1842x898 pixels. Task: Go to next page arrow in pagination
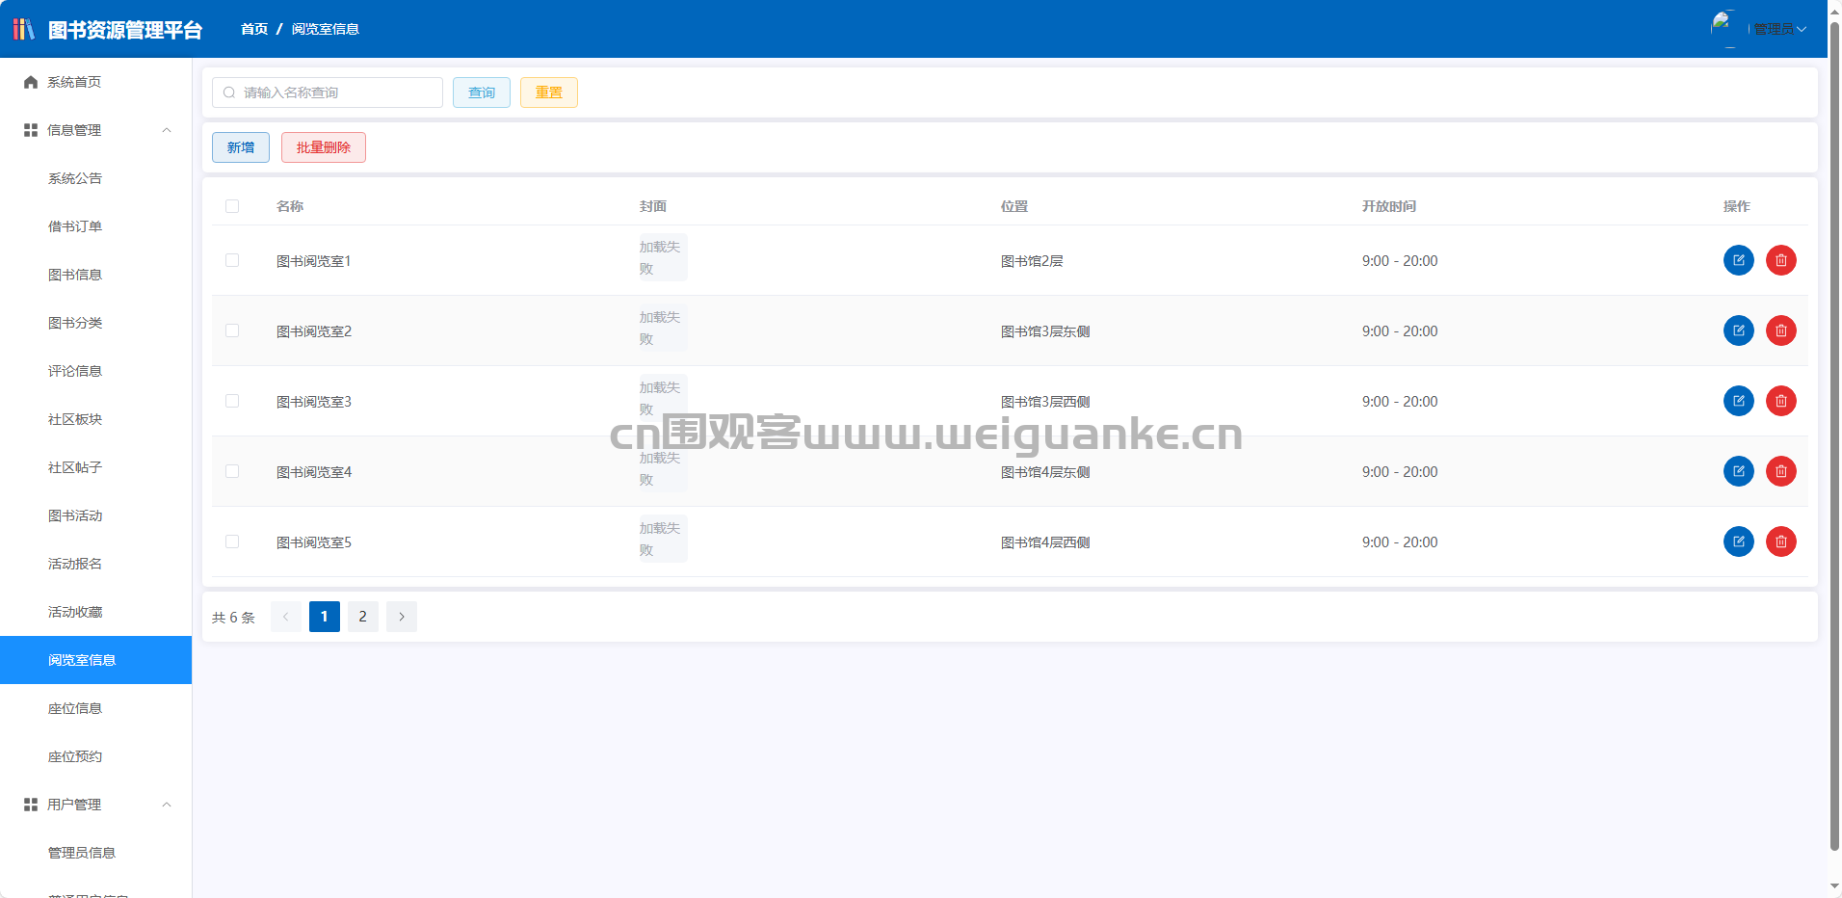click(402, 617)
